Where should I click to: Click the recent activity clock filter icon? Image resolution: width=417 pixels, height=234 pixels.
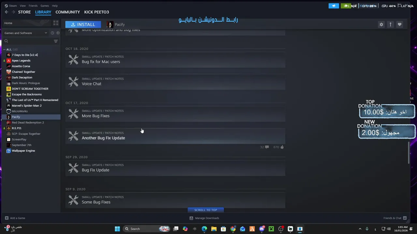pyautogui.click(x=52, y=33)
